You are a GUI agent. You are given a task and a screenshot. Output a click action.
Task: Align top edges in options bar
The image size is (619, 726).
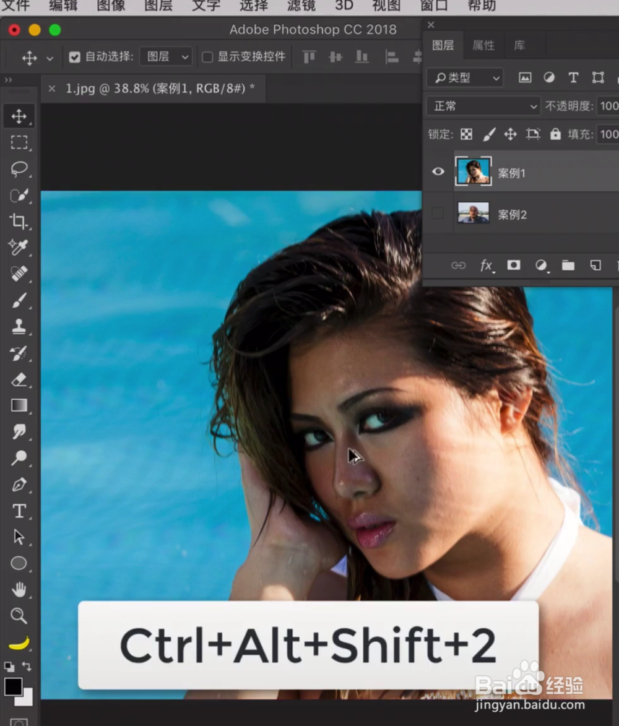309,57
